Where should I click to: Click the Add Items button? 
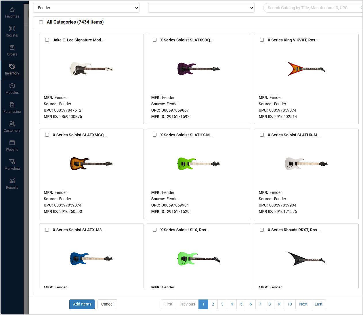tap(82, 304)
